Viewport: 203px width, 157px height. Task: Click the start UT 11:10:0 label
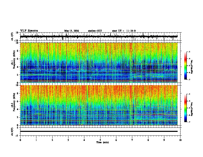click(x=124, y=31)
